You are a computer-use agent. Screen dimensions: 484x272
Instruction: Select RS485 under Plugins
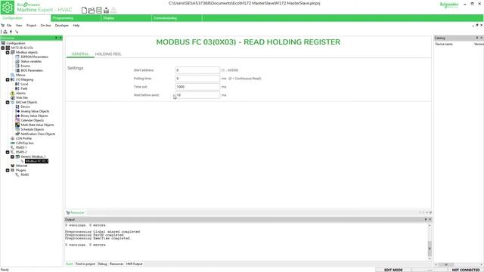25,175
